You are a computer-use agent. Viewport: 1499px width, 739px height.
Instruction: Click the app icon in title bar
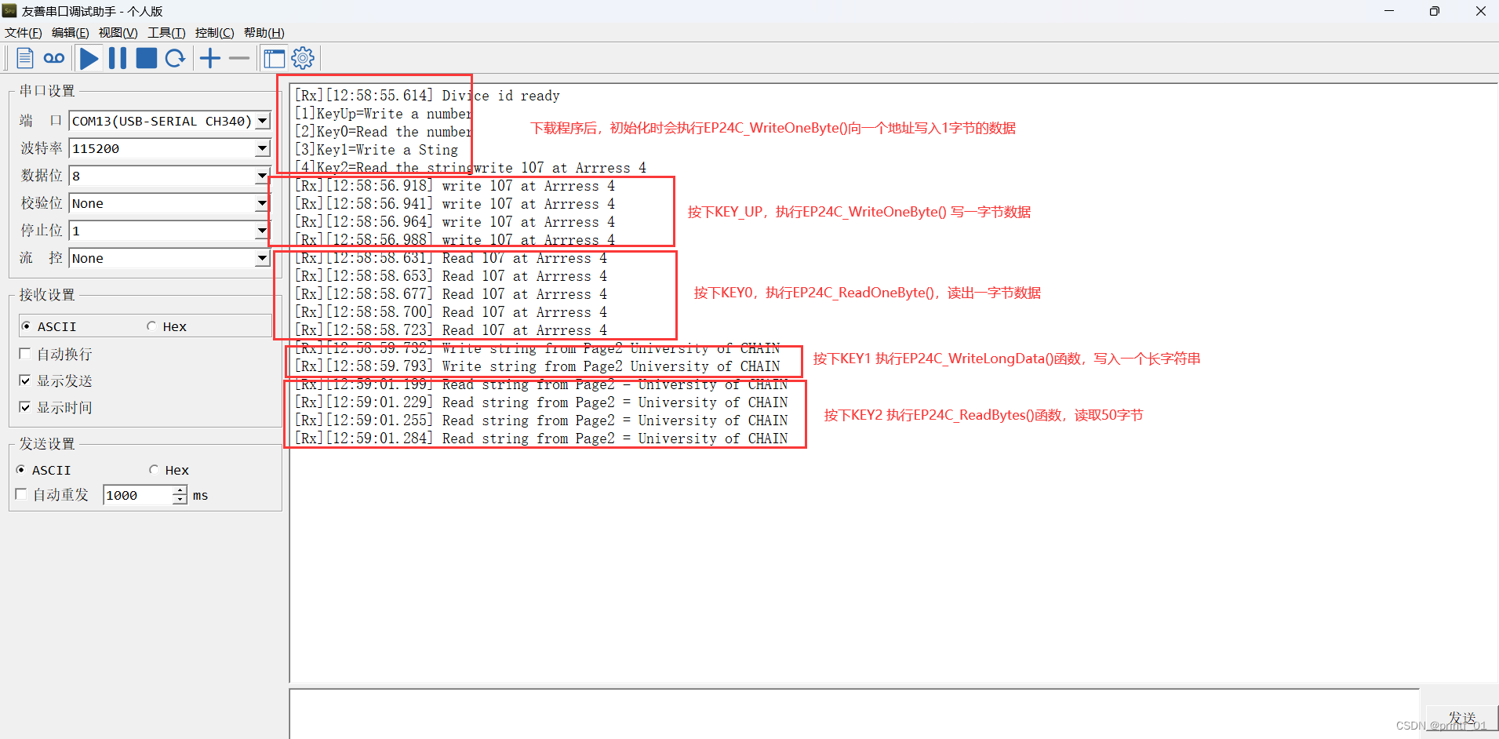[9, 11]
